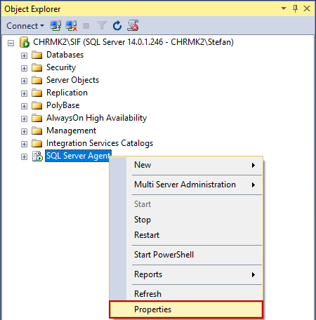
Task: Open the Object Explorer window position arrow
Action: pyautogui.click(x=284, y=8)
